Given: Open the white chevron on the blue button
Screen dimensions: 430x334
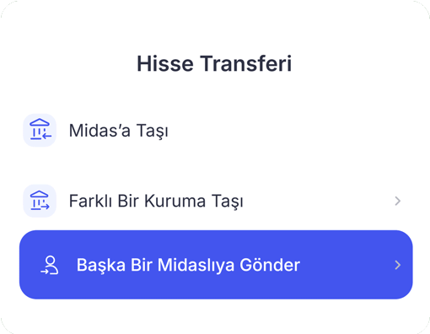Looking at the screenshot, I should coord(397,265).
